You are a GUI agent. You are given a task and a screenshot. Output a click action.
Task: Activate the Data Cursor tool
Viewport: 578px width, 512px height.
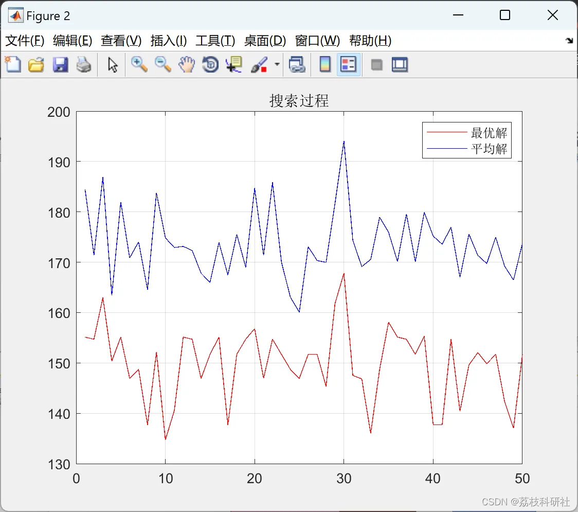234,64
